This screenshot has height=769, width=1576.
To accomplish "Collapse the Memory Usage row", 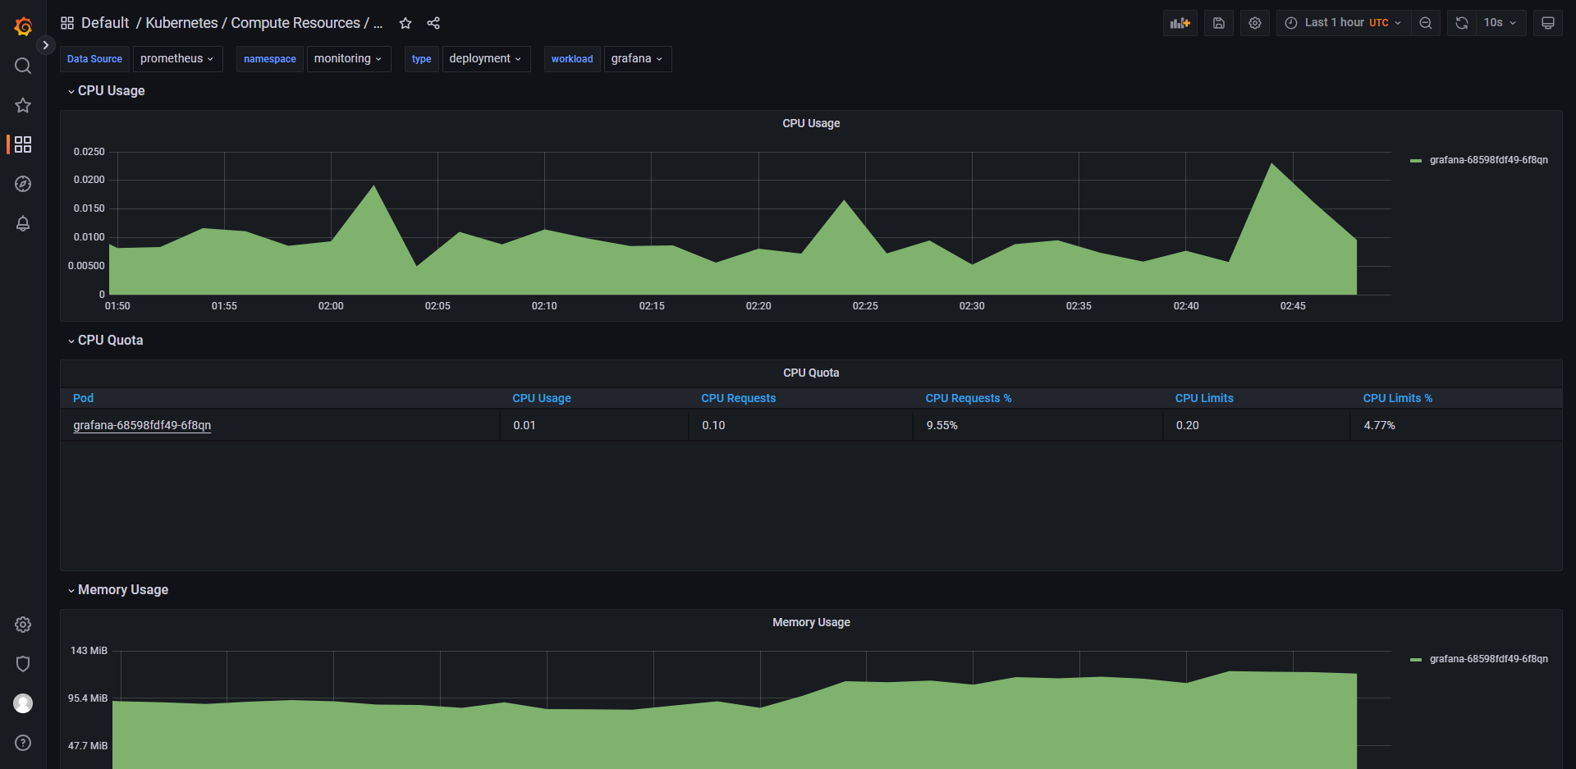I will coord(118,590).
